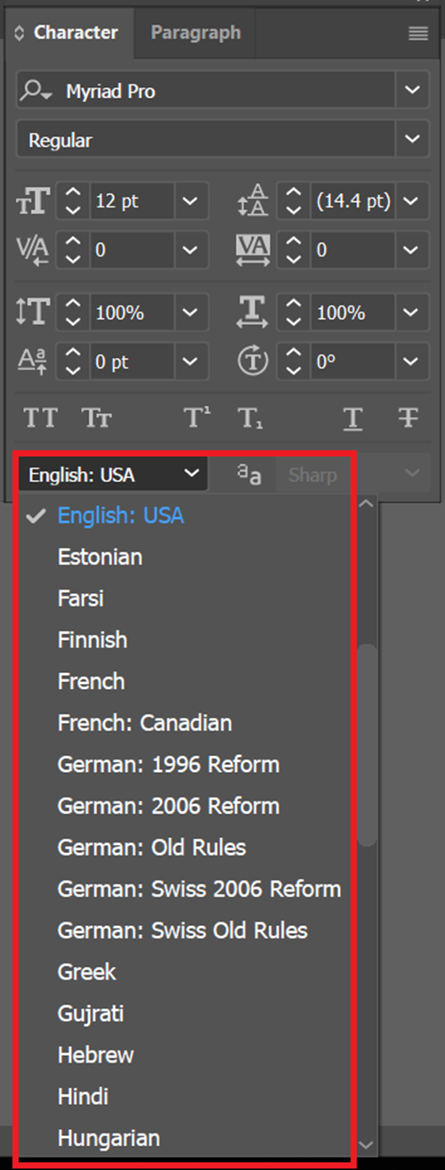This screenshot has height=1170, width=445.
Task: Toggle the Small Caps button
Action: coord(96,418)
